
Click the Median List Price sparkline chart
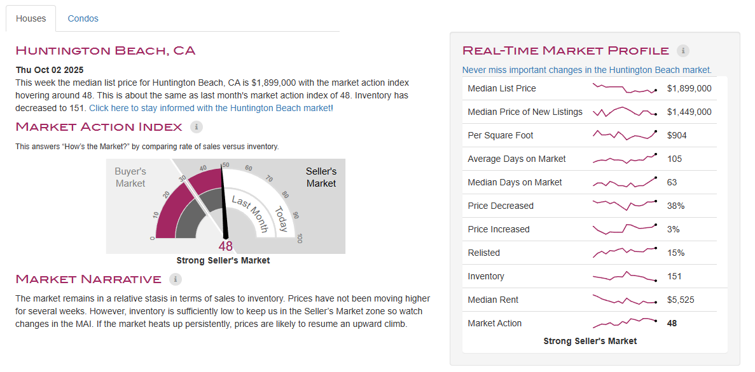pos(624,89)
